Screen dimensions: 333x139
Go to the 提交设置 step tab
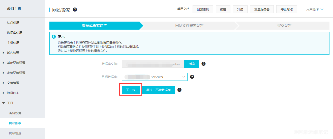click(x=284, y=26)
